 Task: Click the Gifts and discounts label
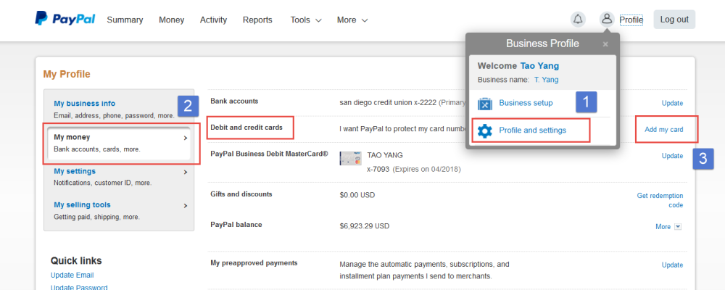(241, 194)
